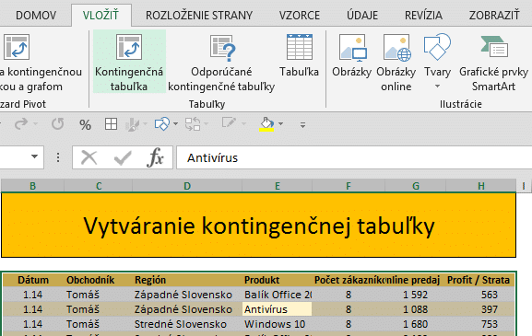This screenshot has height=336, width=532.
Task: Open the VZORCE tab
Action: (x=300, y=16)
